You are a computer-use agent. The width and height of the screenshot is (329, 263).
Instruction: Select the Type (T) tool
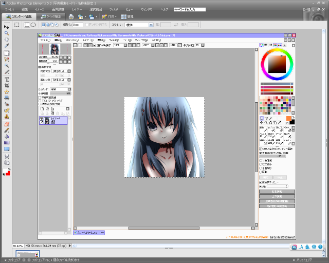click(x=7, y=80)
